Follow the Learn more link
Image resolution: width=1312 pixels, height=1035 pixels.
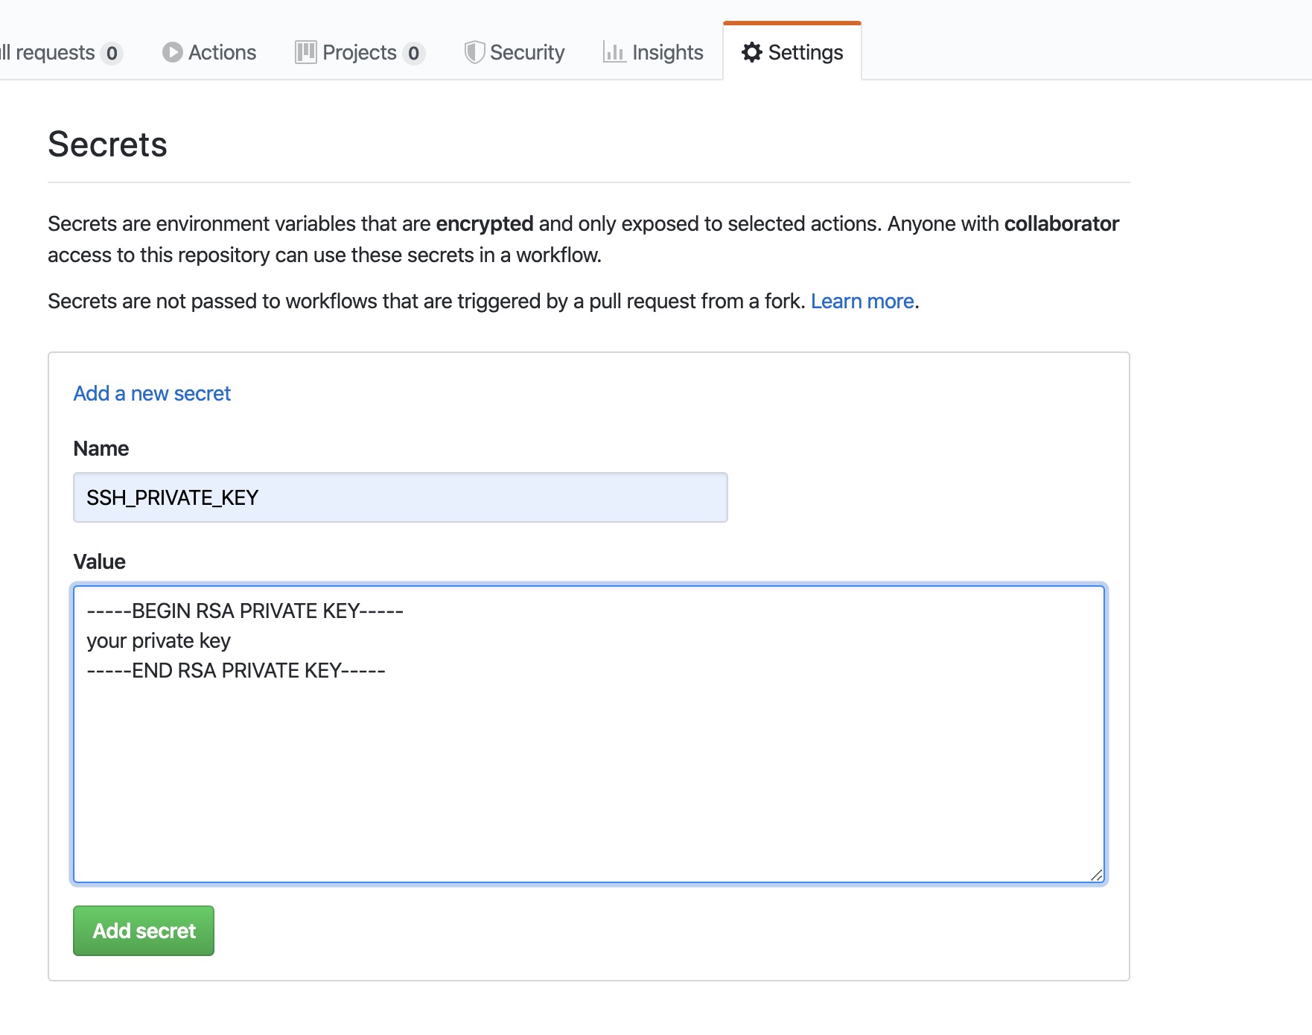tap(862, 301)
